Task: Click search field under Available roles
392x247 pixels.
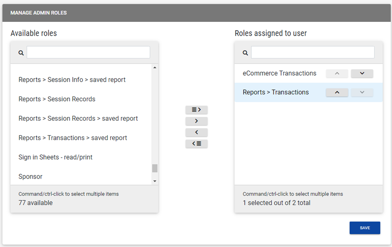Action: pyautogui.click(x=88, y=52)
